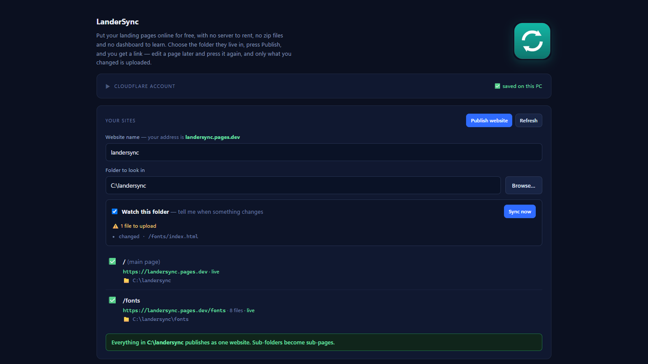Uncheck the /fonts site checkbox
The image size is (648, 364).
(112, 300)
